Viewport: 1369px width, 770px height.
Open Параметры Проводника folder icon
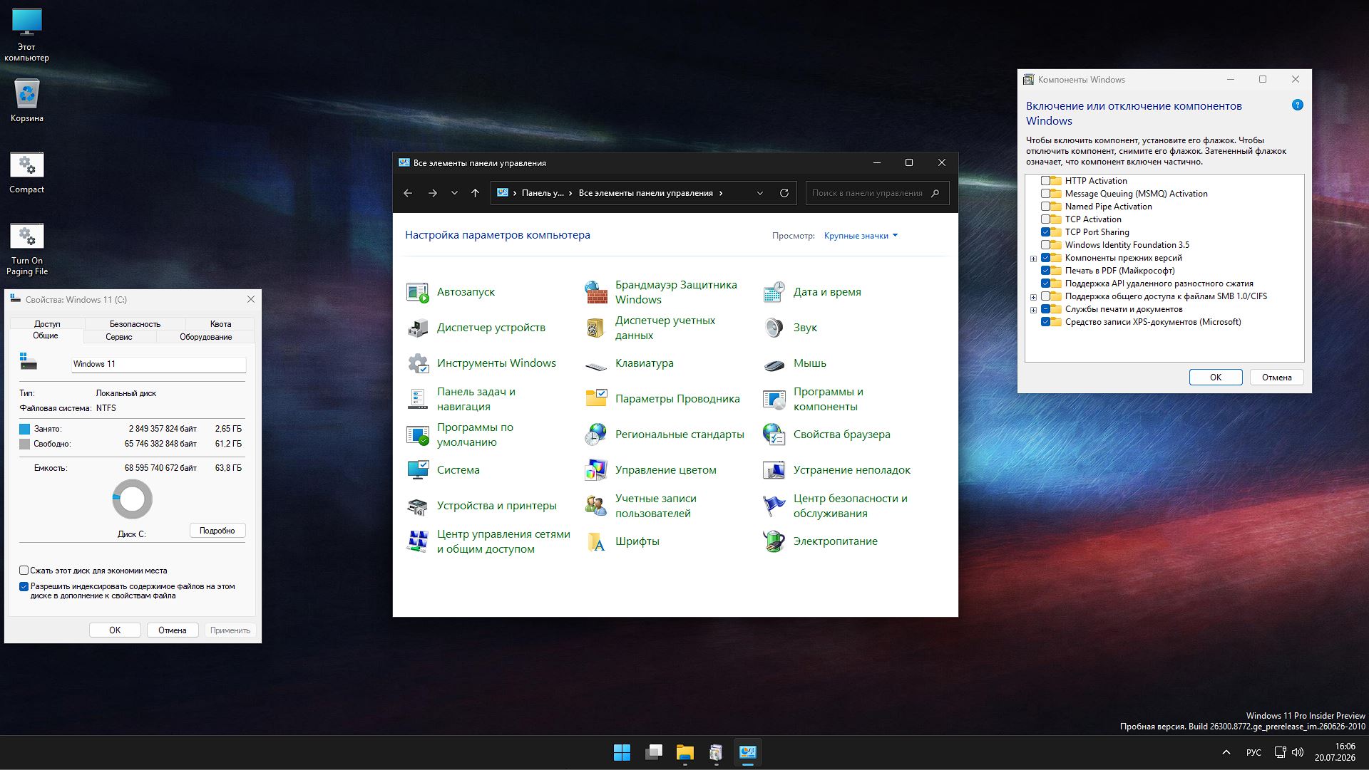[x=595, y=399]
